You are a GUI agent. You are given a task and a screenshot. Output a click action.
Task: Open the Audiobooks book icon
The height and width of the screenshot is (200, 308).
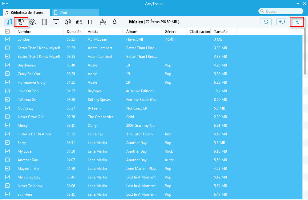[x=91, y=22]
